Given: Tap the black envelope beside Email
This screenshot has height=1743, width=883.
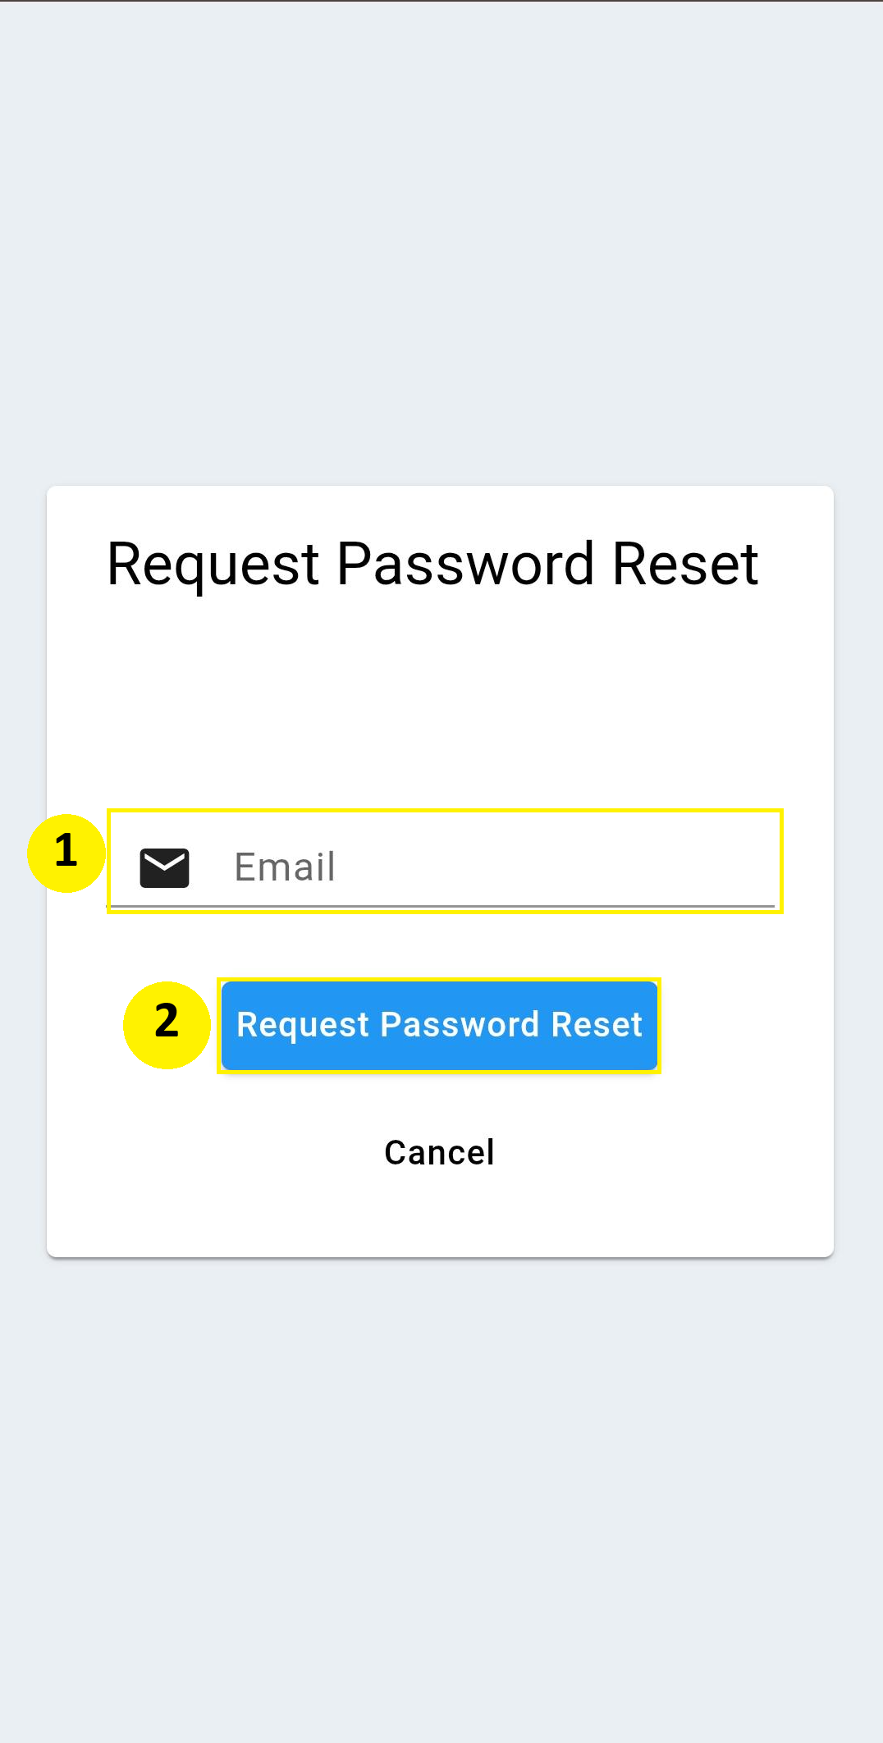Looking at the screenshot, I should [x=164, y=867].
